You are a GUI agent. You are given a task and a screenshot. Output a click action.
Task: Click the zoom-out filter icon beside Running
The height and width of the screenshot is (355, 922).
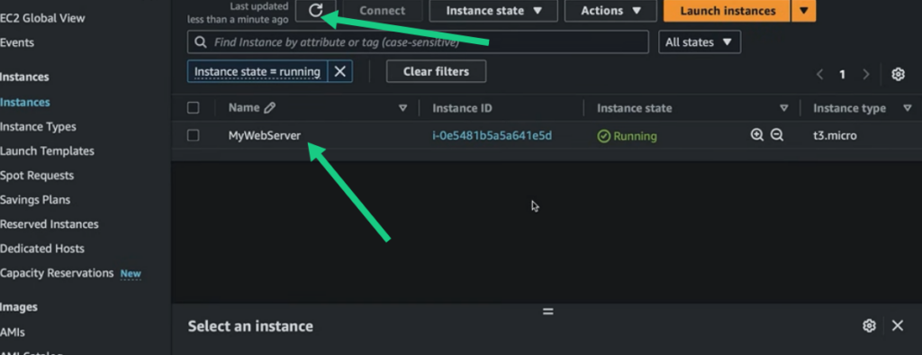(x=777, y=135)
